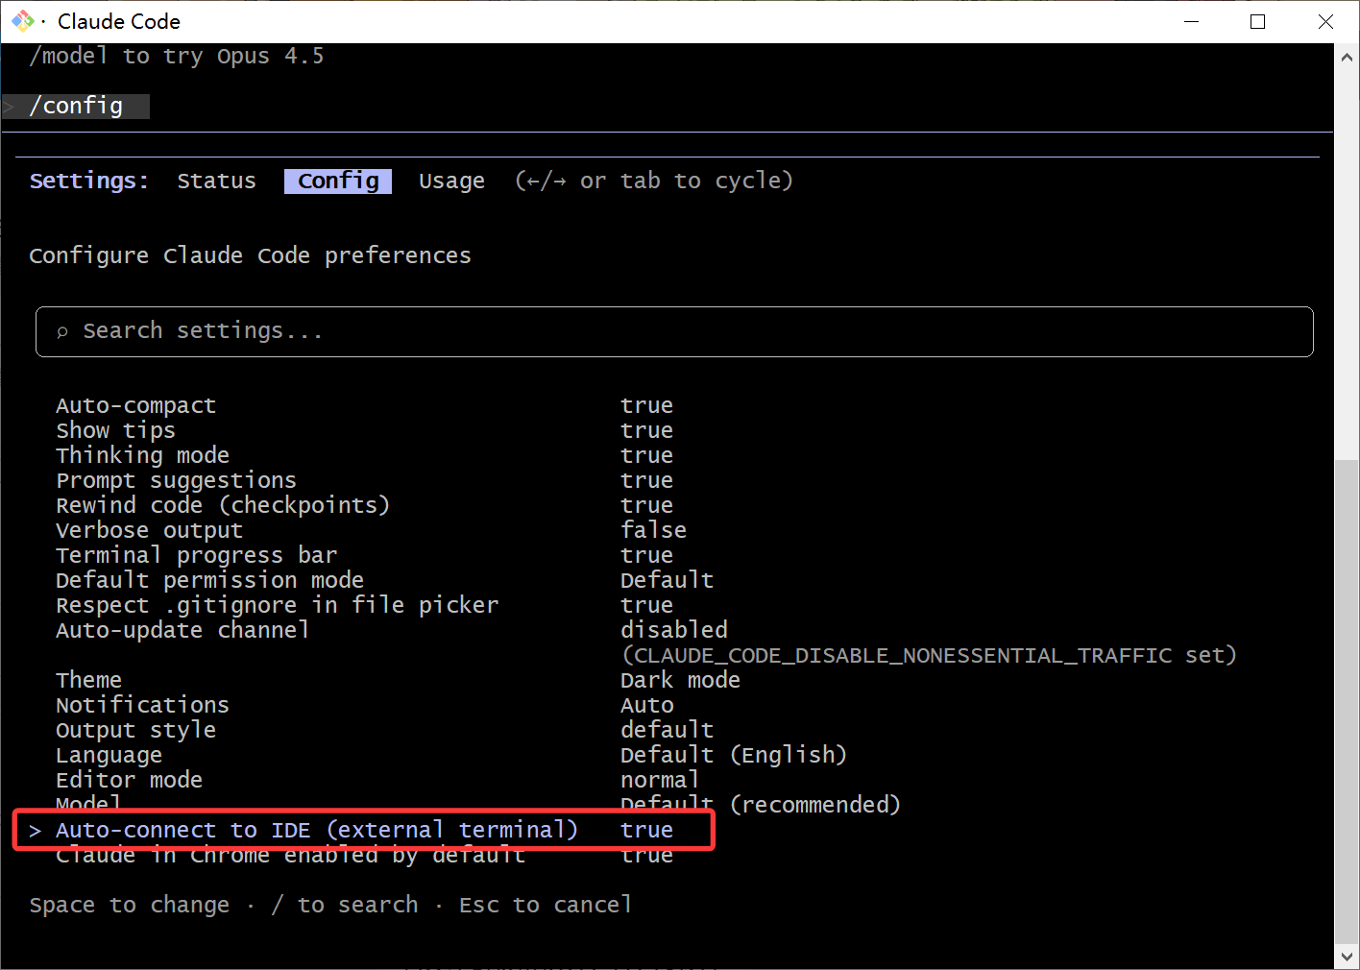Toggle the Prompt suggestions setting

[x=364, y=480]
